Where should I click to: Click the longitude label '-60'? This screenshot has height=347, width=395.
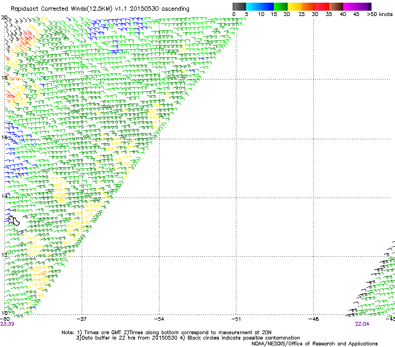5,319
